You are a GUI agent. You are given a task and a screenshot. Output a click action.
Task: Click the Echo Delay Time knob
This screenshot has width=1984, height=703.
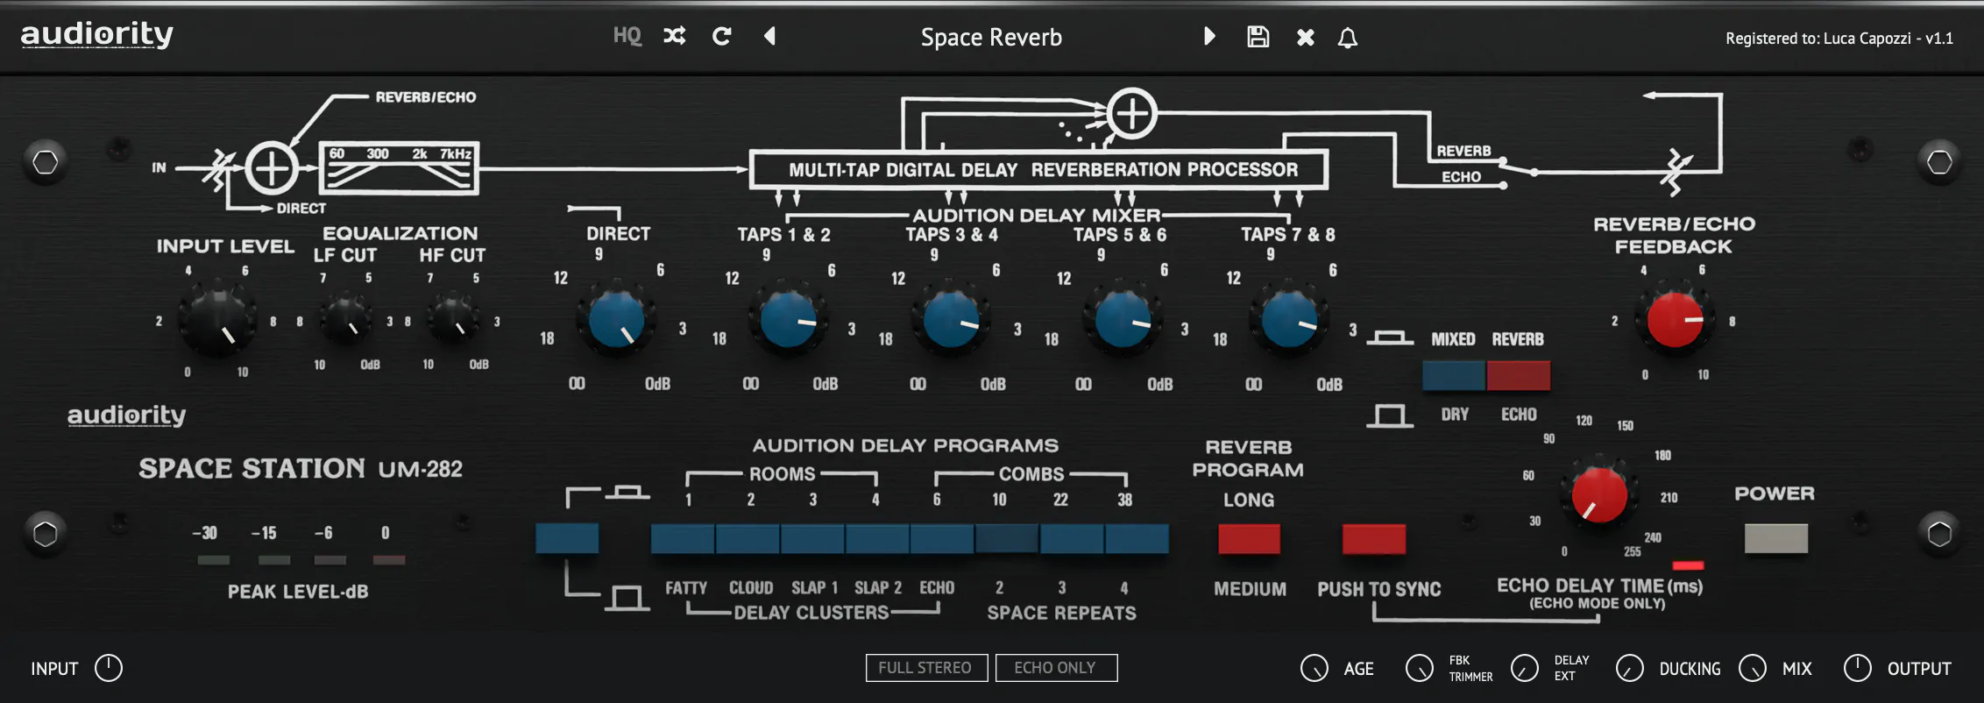tap(1598, 496)
